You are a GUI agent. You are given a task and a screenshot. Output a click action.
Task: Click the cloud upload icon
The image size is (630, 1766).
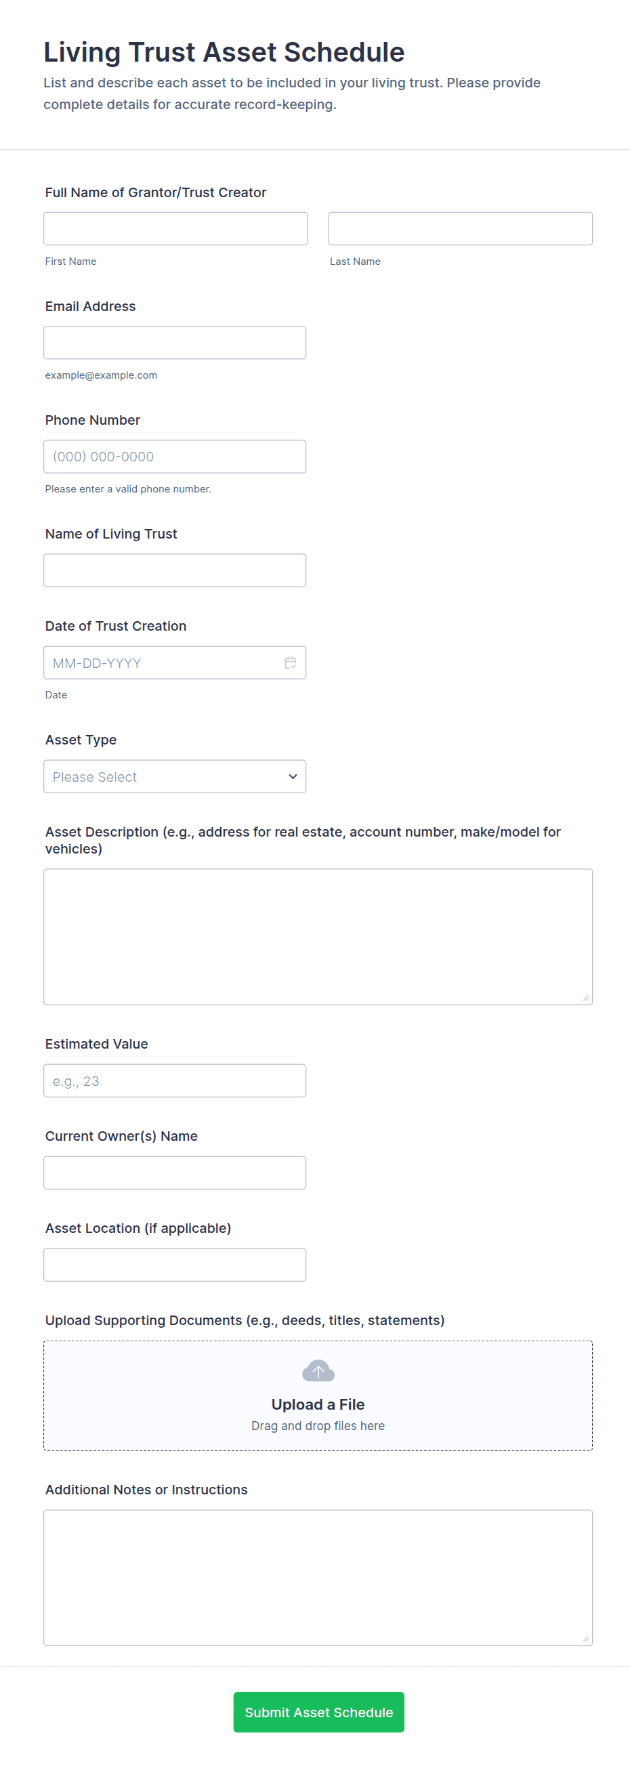318,1371
